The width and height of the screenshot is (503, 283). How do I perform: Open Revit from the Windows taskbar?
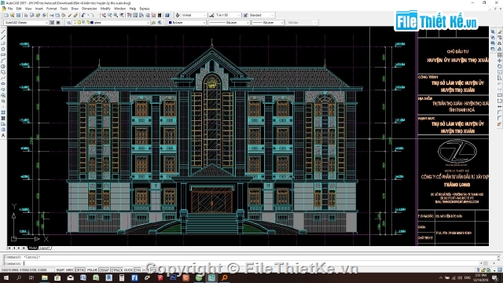(x=108, y=277)
